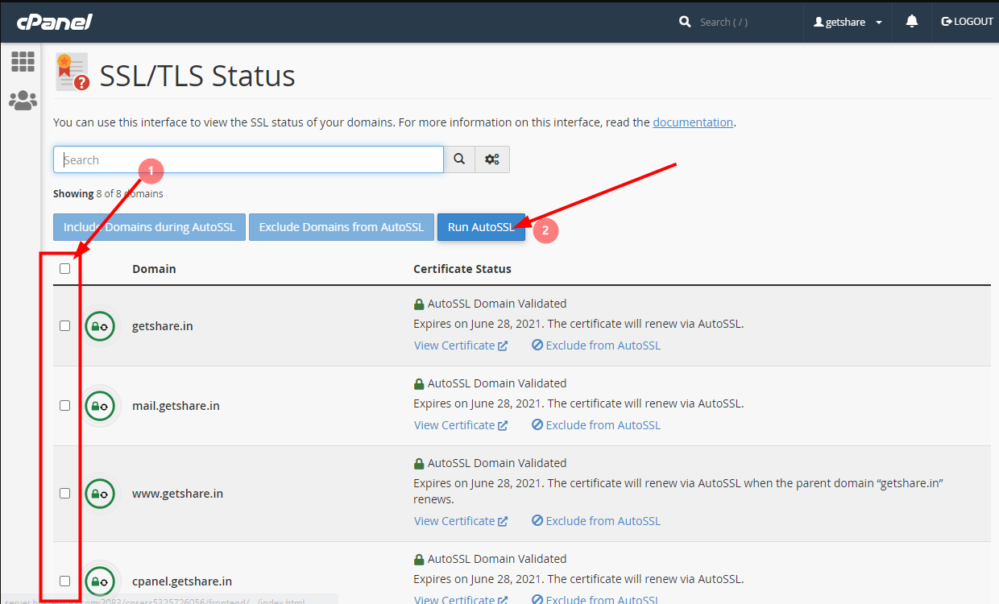Click LOGOUT in the top bar
Screen dimensions: 999x604
coord(966,21)
